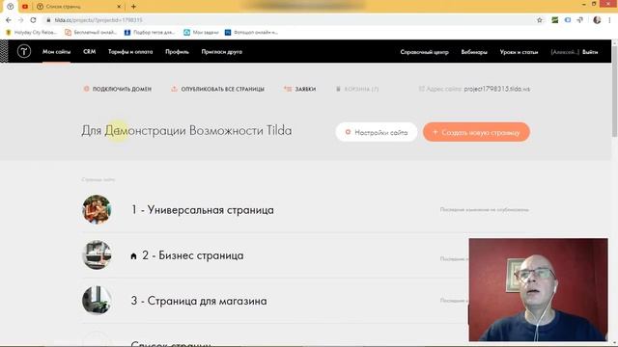The width and height of the screenshot is (618, 347).
Task: Click Опубликовать все страницы
Action: pyautogui.click(x=217, y=89)
